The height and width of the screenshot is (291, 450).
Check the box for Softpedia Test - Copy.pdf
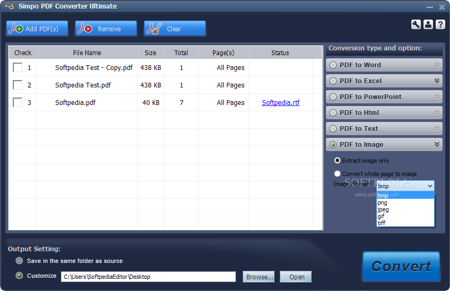pos(17,67)
